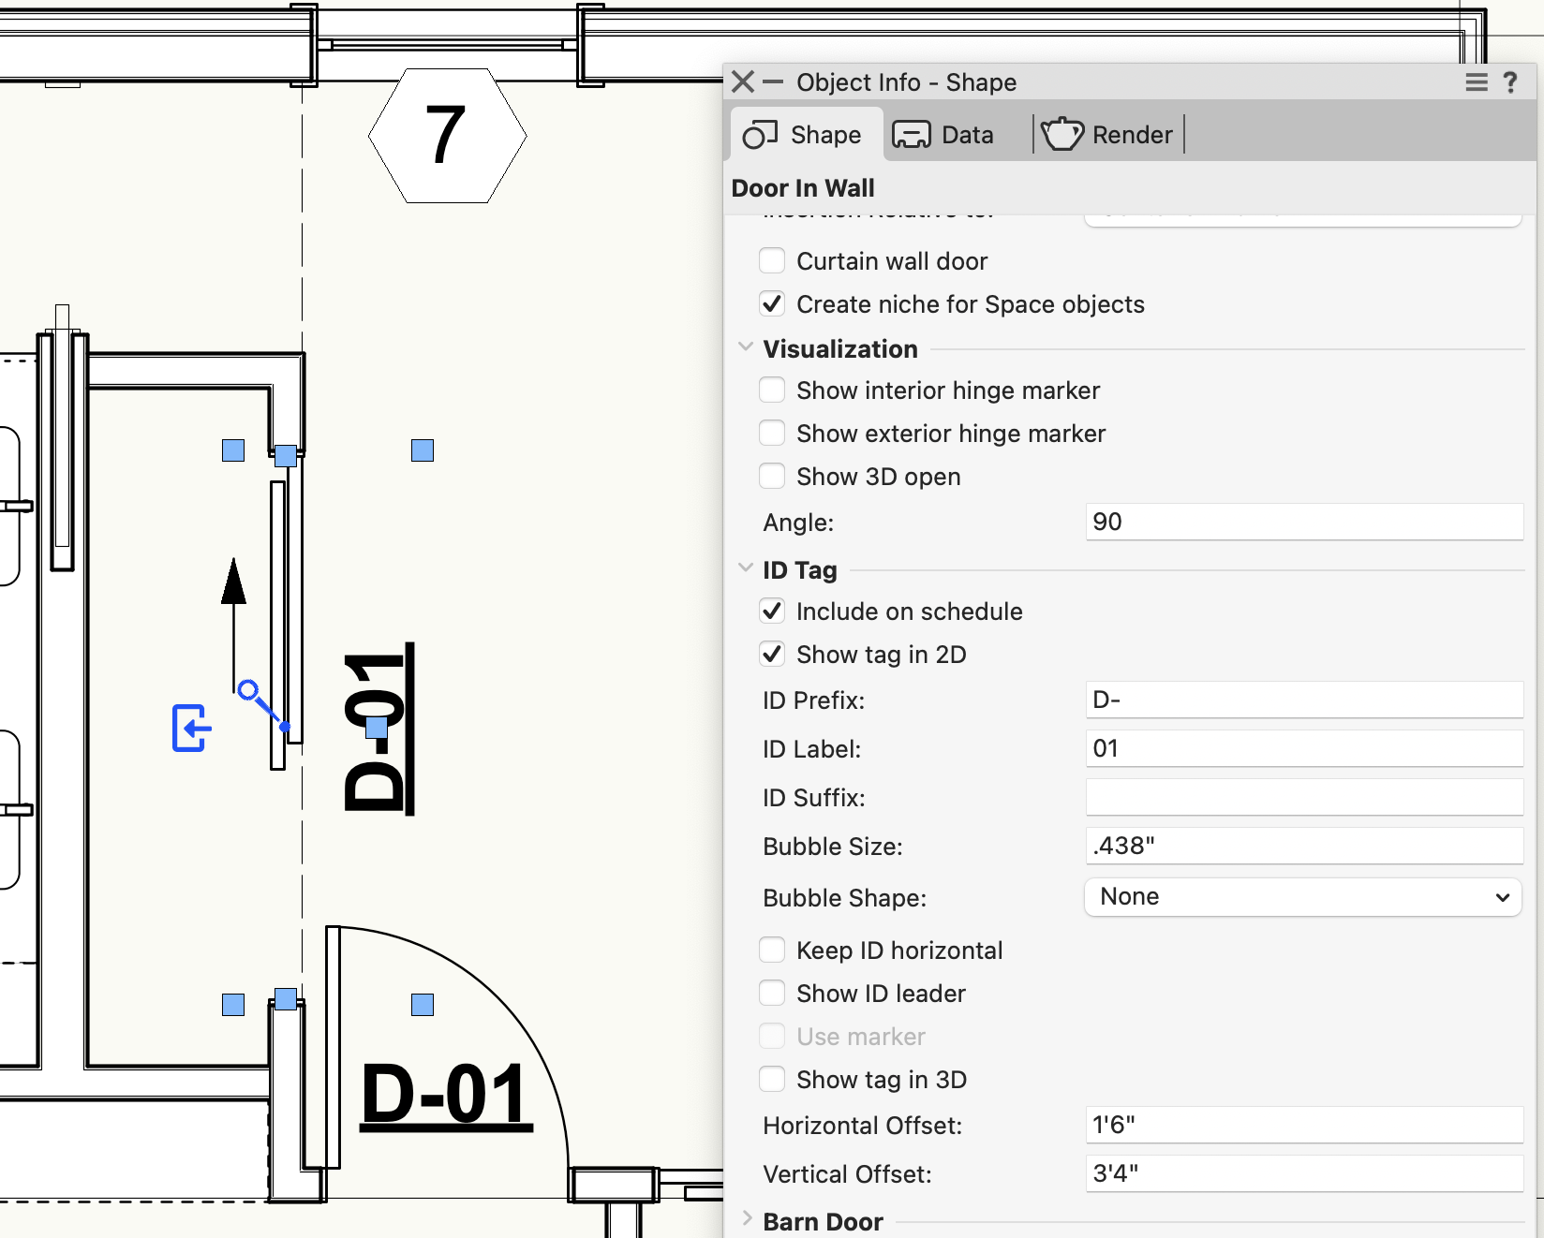Uncheck Show tag in 2D
1544x1238 pixels.
coord(772,654)
